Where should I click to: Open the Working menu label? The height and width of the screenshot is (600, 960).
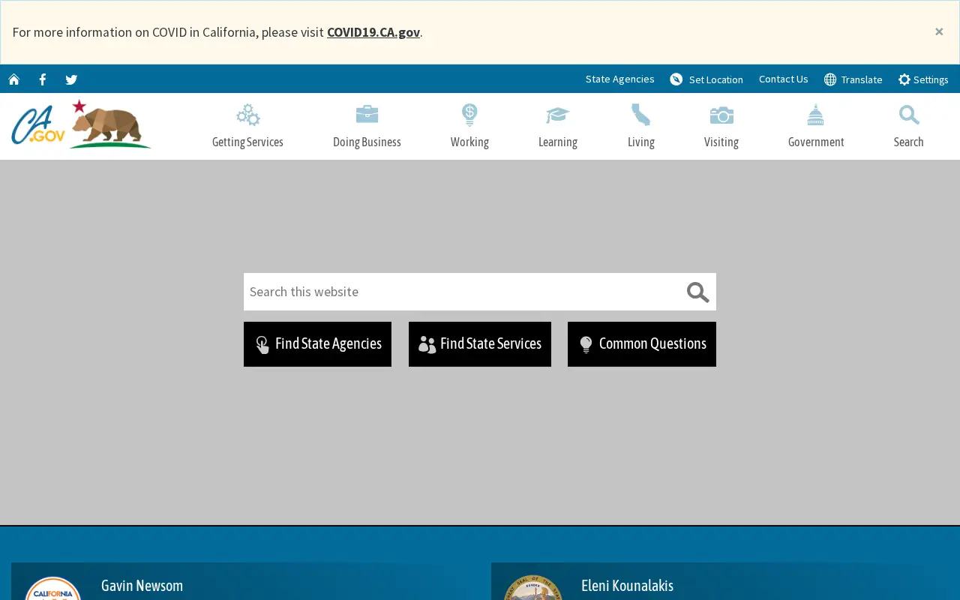point(469,142)
